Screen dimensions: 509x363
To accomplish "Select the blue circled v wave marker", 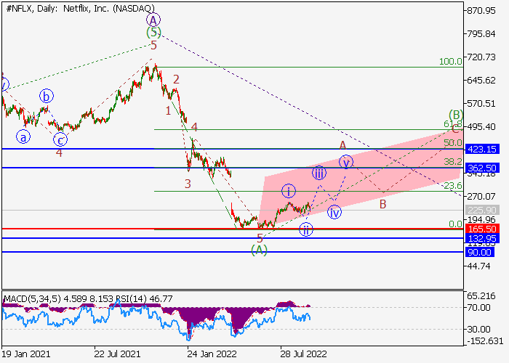I will [346, 161].
